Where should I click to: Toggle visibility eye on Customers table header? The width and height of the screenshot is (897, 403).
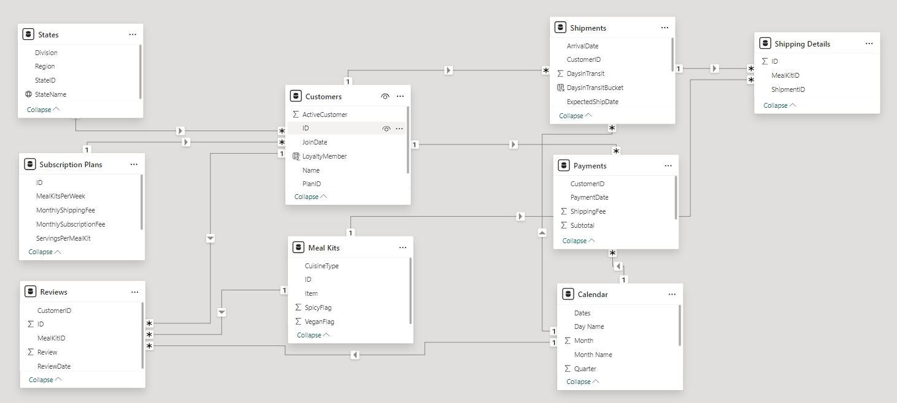[x=385, y=96]
